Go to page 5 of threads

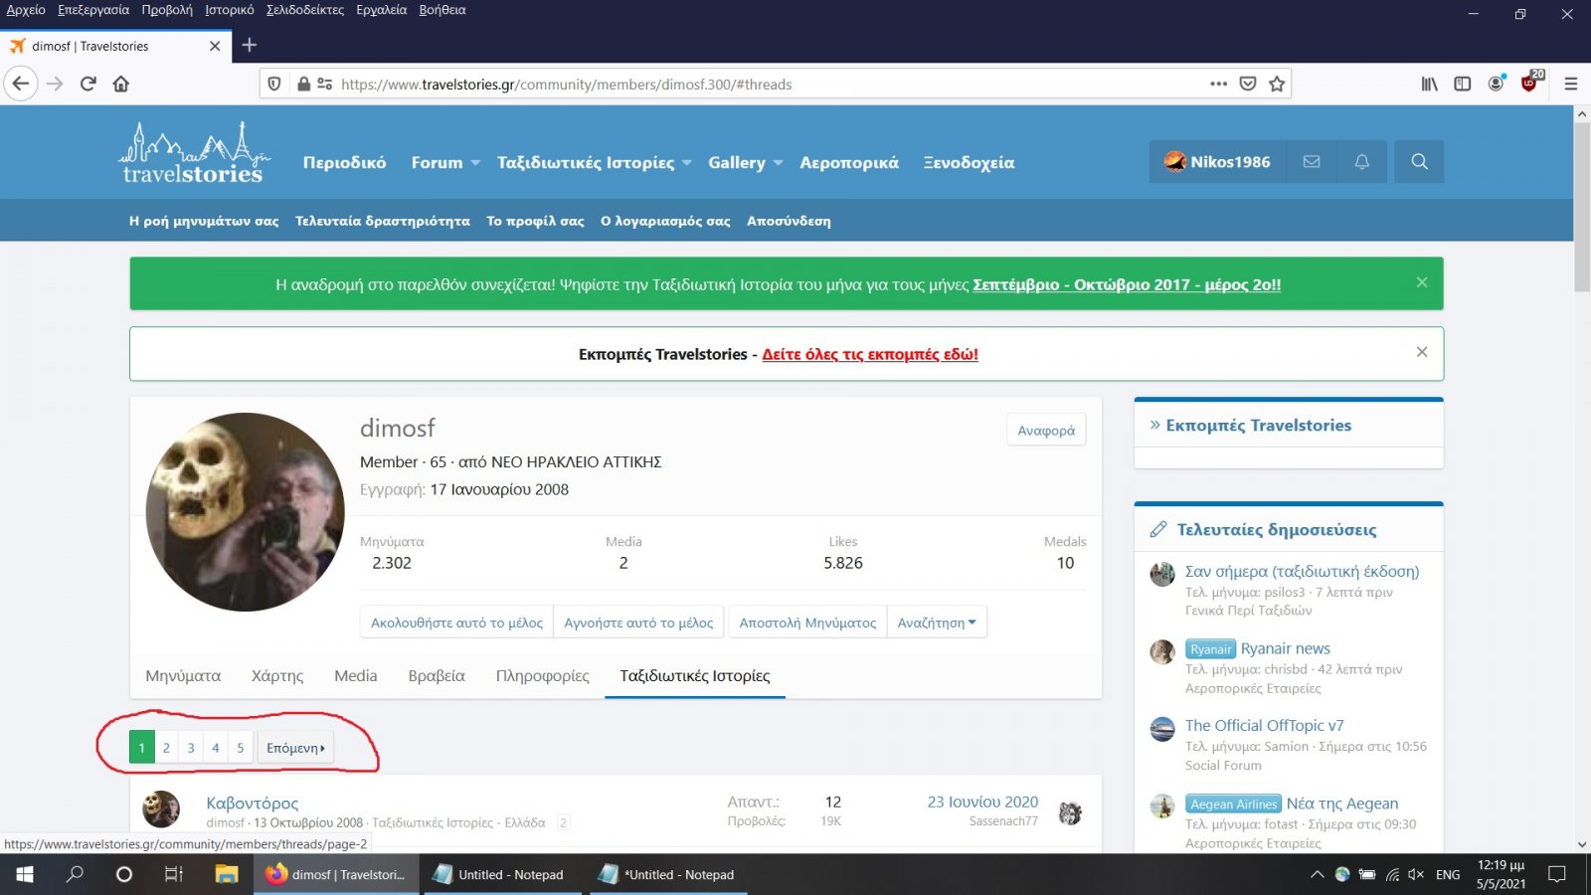click(240, 748)
